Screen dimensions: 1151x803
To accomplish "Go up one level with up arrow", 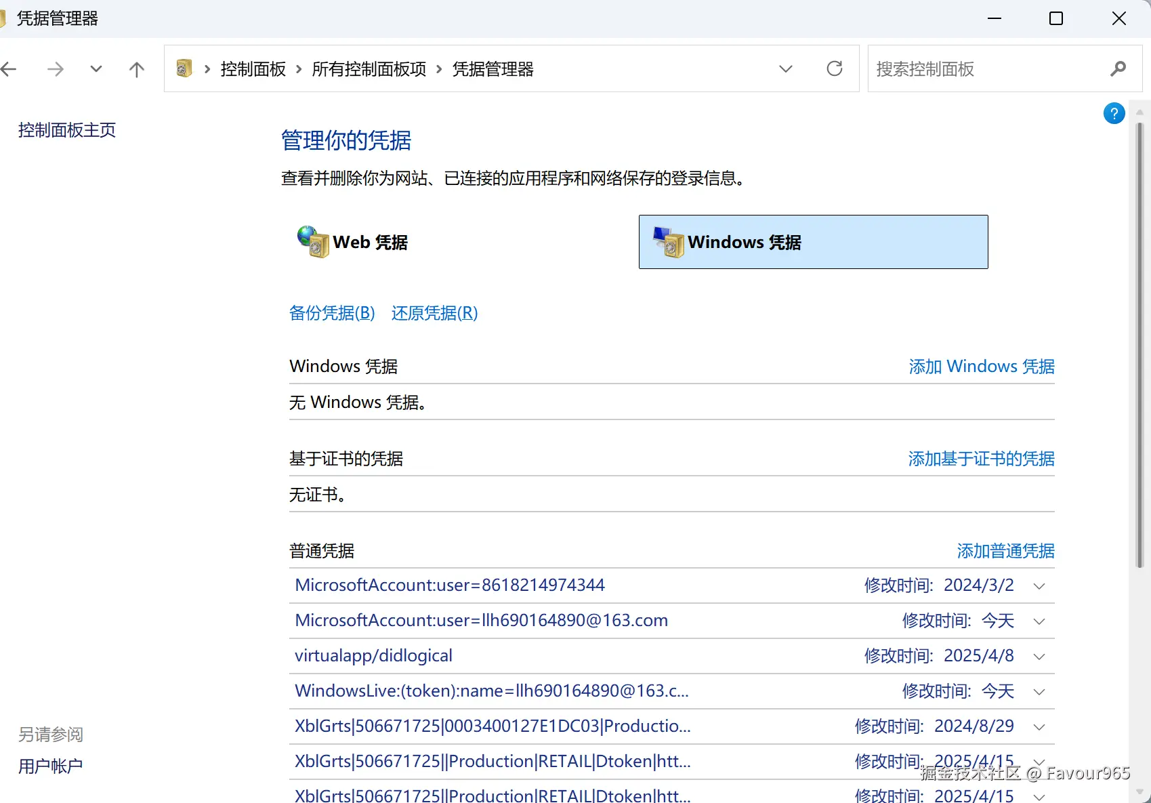I will tap(137, 69).
